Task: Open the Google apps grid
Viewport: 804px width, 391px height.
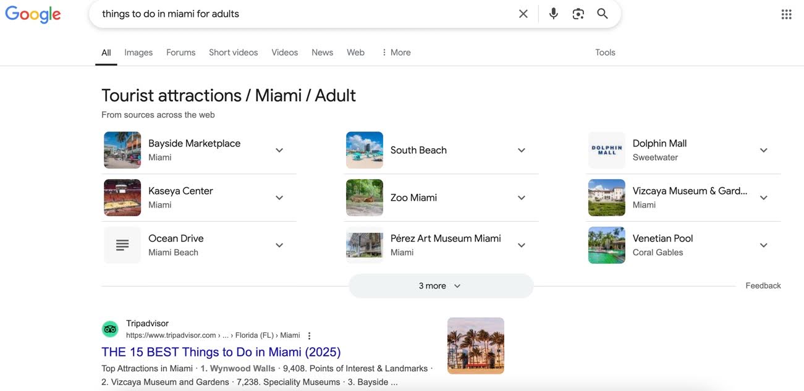Action: coord(786,14)
